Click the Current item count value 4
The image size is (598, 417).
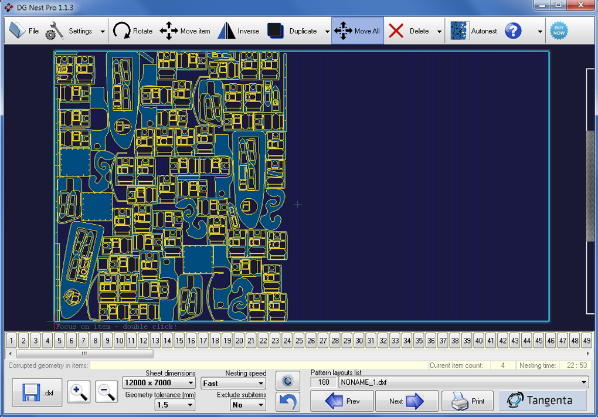[502, 365]
